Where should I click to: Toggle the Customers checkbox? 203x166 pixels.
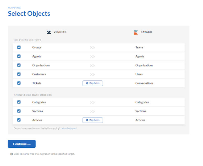19,74
